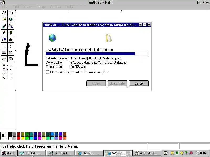Click the greyed Open button in dialog
The width and height of the screenshot is (210, 157).
tap(96, 83)
